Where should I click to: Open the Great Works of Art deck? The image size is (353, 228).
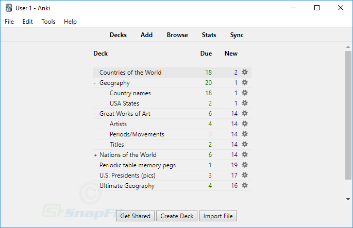pyautogui.click(x=125, y=114)
